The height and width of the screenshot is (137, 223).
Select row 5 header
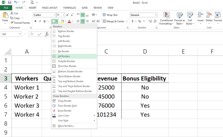click(x=6, y=97)
